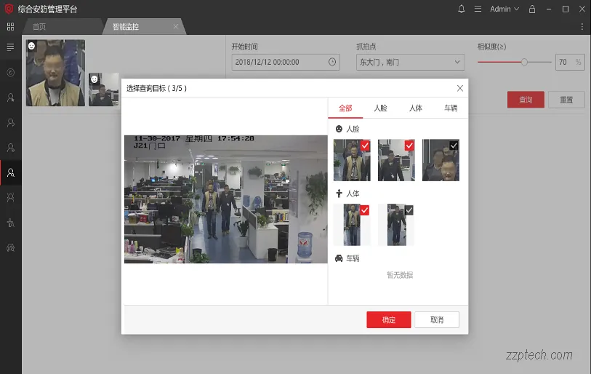Check the third face thumbnail under 人脸
This screenshot has width=591, height=374.
[454, 146]
